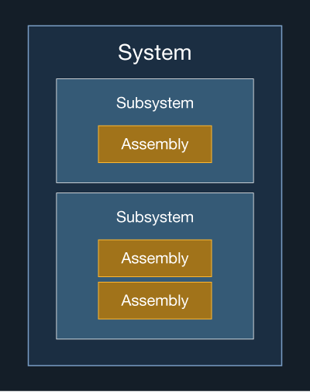Click empty space beneath the lower Subsystem's Assembly blocks
The width and height of the screenshot is (310, 392).
click(155, 329)
